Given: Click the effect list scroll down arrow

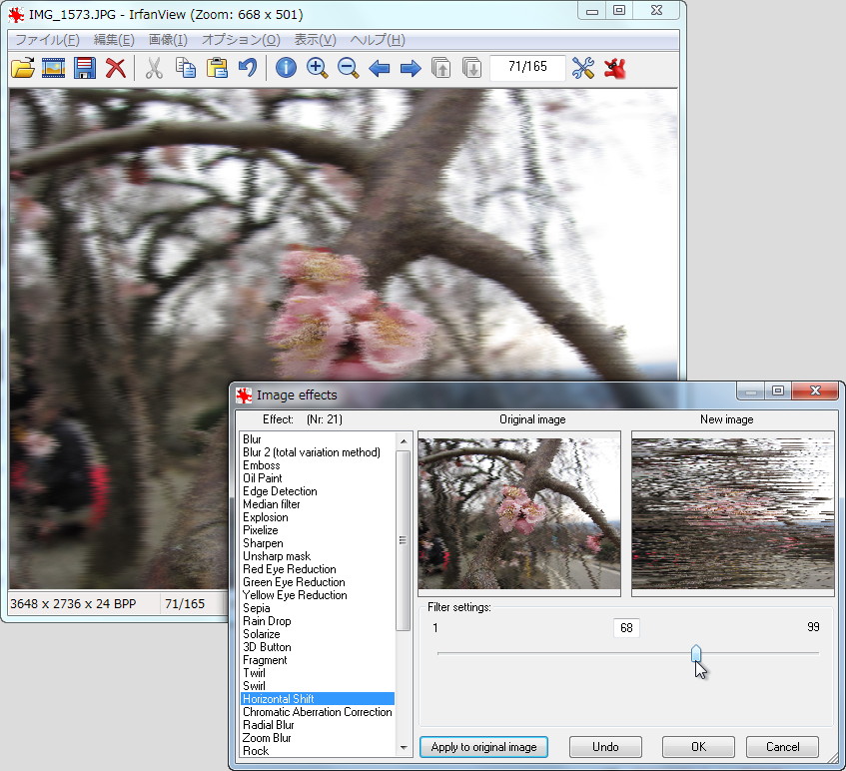Looking at the screenshot, I should tap(404, 748).
